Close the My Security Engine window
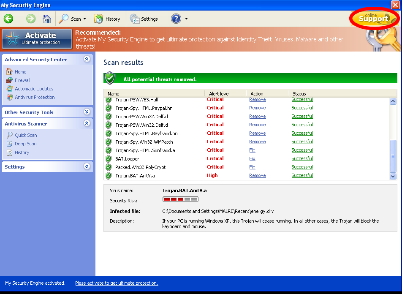This screenshot has width=402, height=294. coord(395,5)
